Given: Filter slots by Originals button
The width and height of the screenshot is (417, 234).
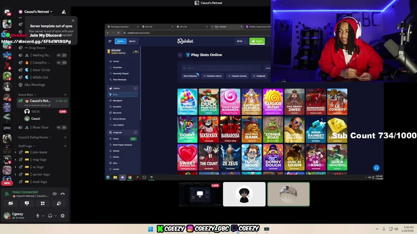Looking at the screenshot, I should (x=259, y=76).
